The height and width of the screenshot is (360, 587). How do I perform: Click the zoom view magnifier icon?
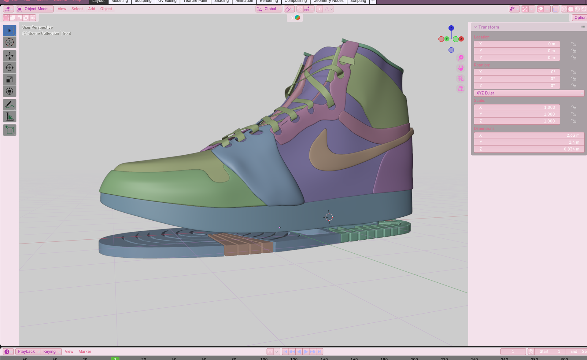[x=461, y=58]
